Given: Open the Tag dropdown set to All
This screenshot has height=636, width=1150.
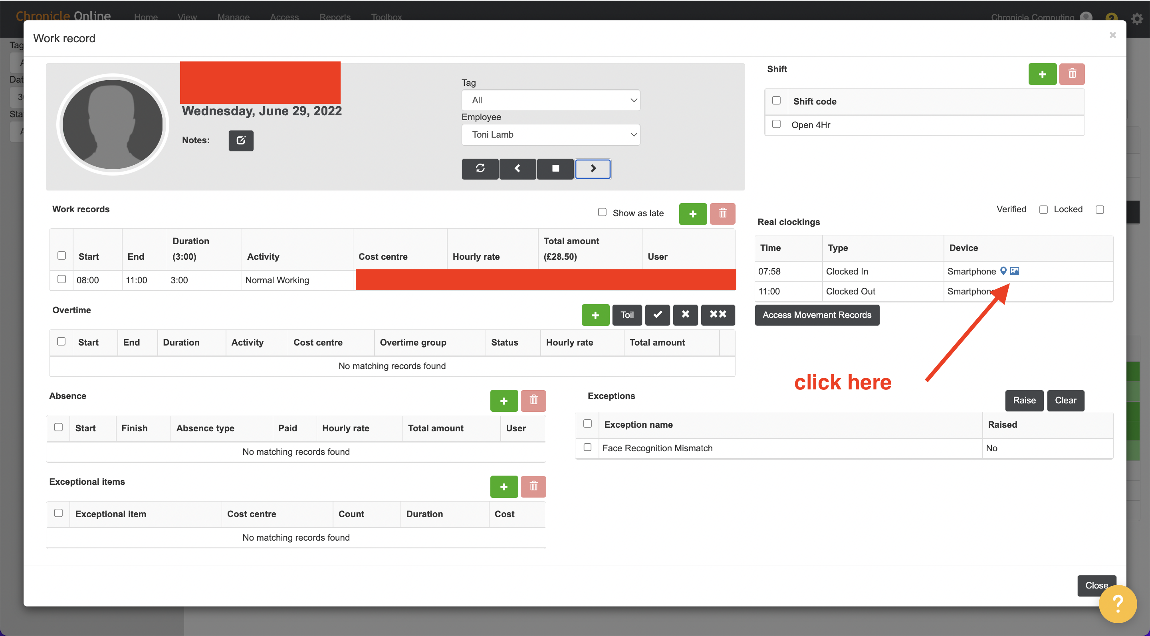Looking at the screenshot, I should click(x=551, y=100).
